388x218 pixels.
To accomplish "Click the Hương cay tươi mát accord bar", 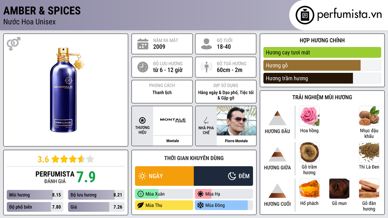I will pos(322,53).
